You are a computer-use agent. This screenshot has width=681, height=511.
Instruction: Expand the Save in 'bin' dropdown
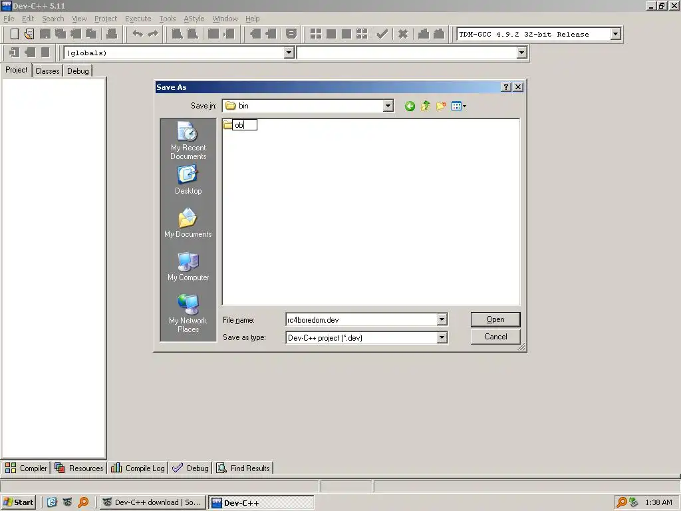[x=388, y=106]
